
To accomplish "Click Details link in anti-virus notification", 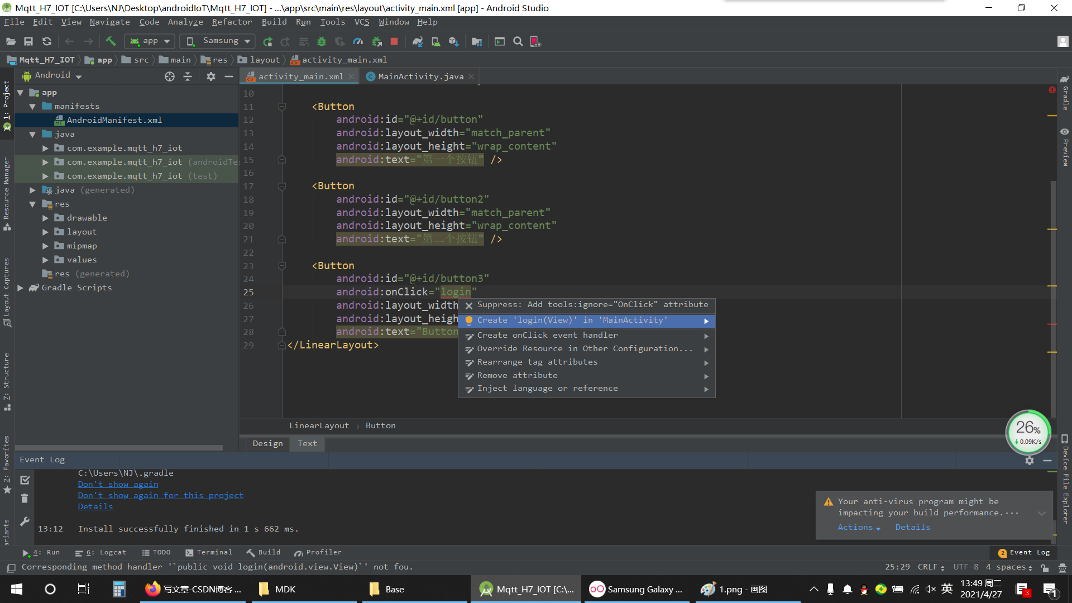I will pos(912,527).
